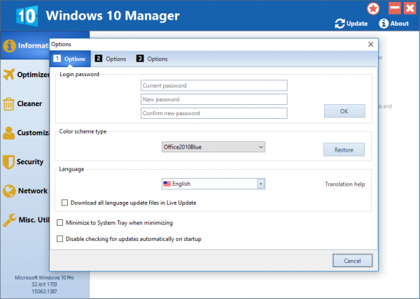The width and height of the screenshot is (420, 299).
Task: Focus the Current password field
Action: pos(213,85)
